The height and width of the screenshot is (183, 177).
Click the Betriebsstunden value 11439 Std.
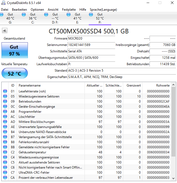163,64
